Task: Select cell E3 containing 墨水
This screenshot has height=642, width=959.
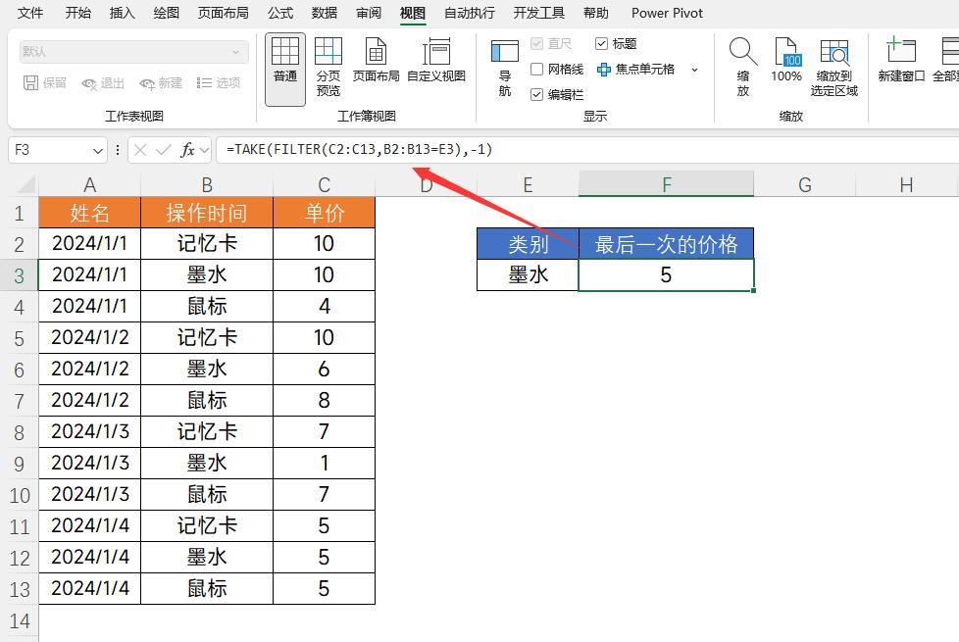Action: (x=528, y=274)
